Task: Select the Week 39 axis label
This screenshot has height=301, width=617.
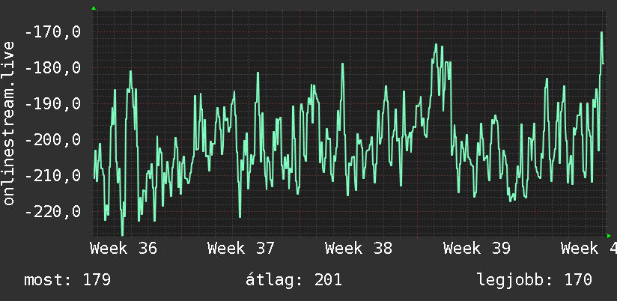Action: click(476, 249)
